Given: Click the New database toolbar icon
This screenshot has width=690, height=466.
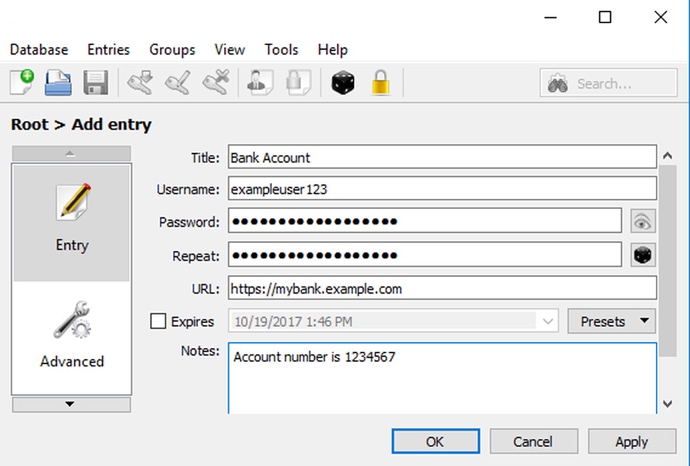Looking at the screenshot, I should coord(23,82).
